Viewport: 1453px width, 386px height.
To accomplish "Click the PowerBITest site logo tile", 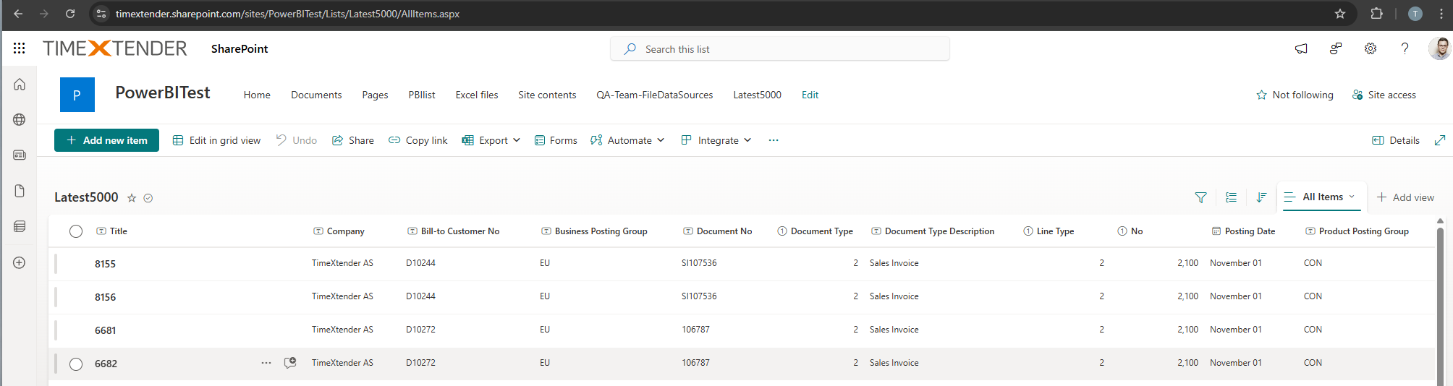I will click(x=77, y=95).
